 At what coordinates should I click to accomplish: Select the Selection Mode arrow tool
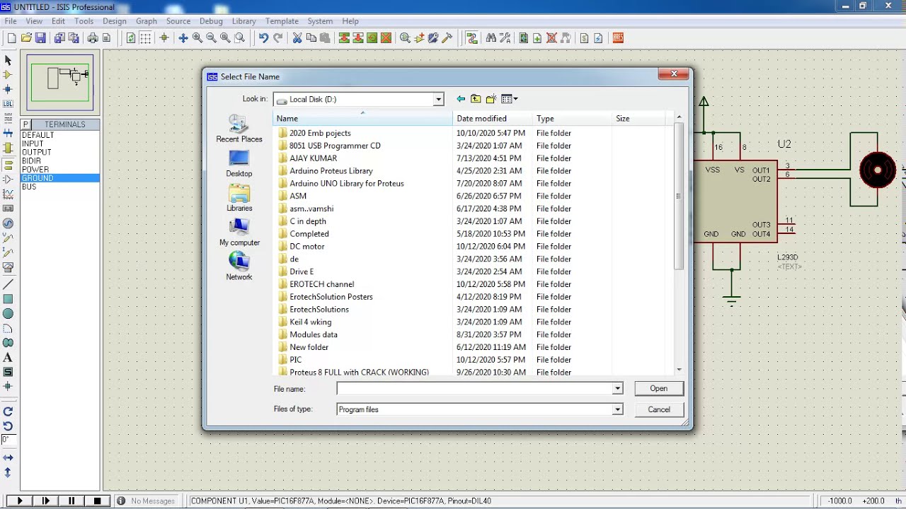pos(8,61)
